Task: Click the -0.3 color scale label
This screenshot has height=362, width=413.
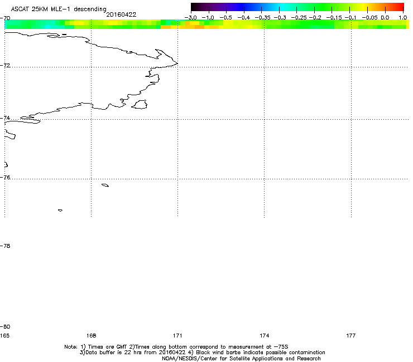Action: pyautogui.click(x=280, y=18)
